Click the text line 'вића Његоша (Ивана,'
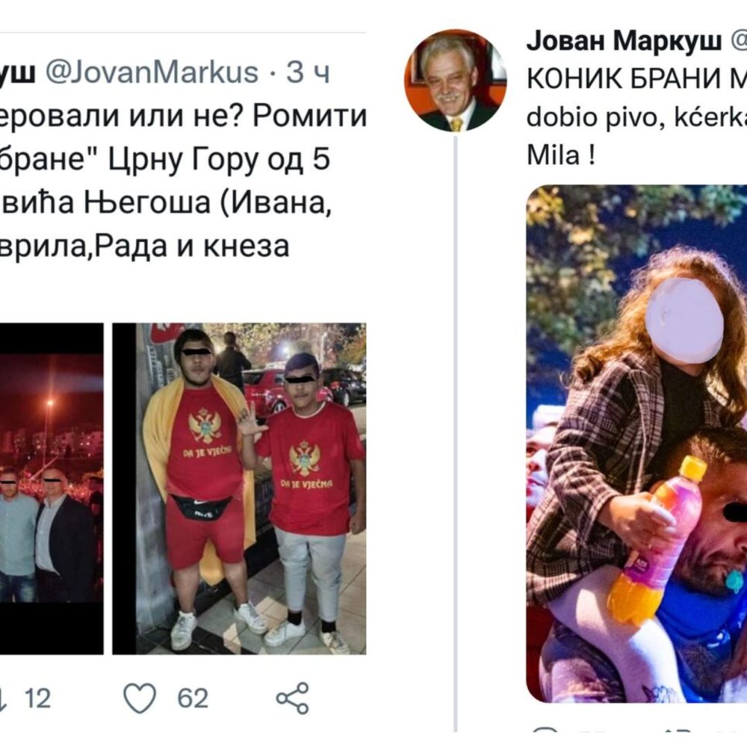747x747 pixels. click(x=165, y=203)
